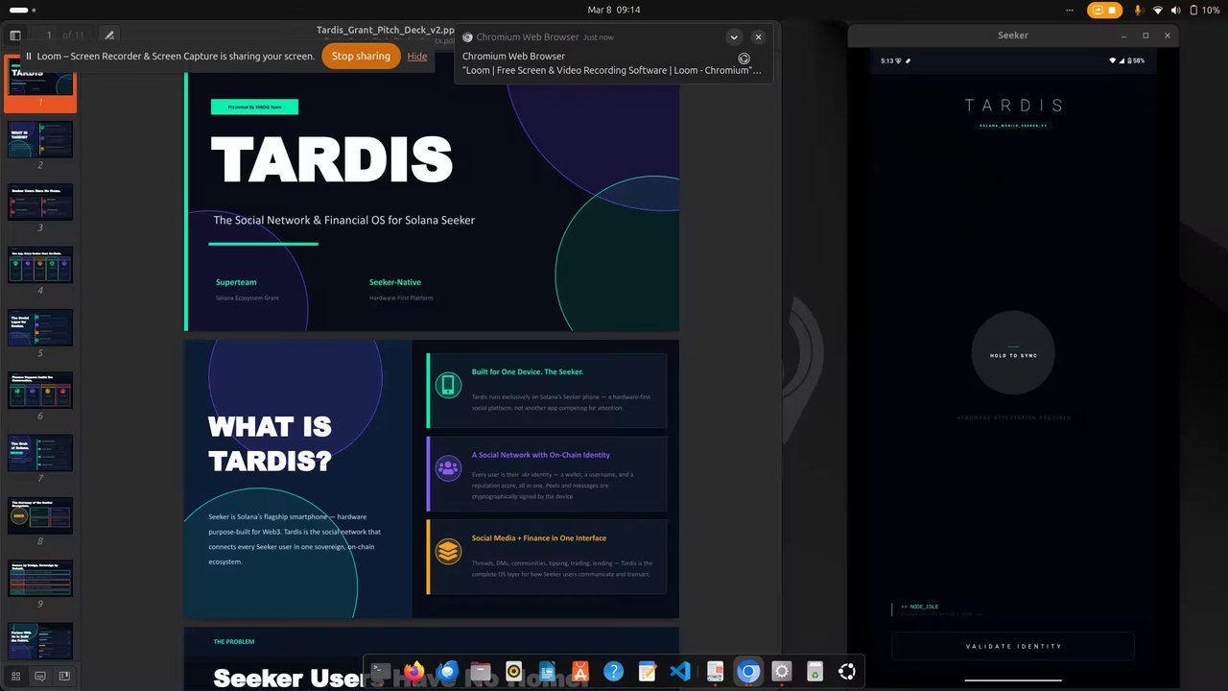The height and width of the screenshot is (691, 1228).
Task: Open LibreOffice Writer from the dock
Action: [548, 672]
